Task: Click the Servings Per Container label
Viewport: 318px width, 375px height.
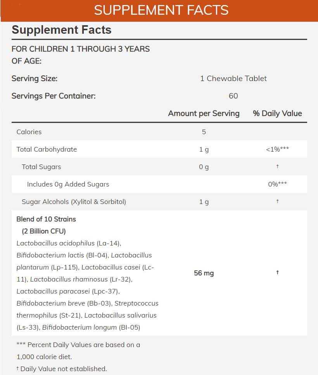Action: click(x=54, y=96)
